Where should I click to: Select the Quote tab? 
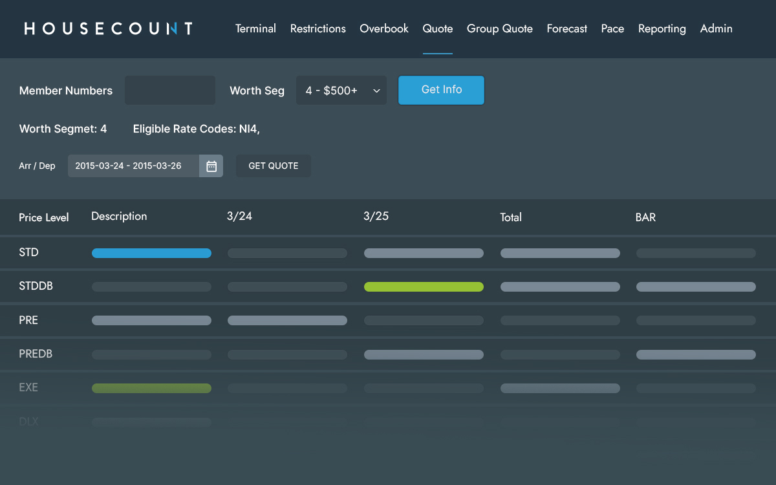pos(438,28)
